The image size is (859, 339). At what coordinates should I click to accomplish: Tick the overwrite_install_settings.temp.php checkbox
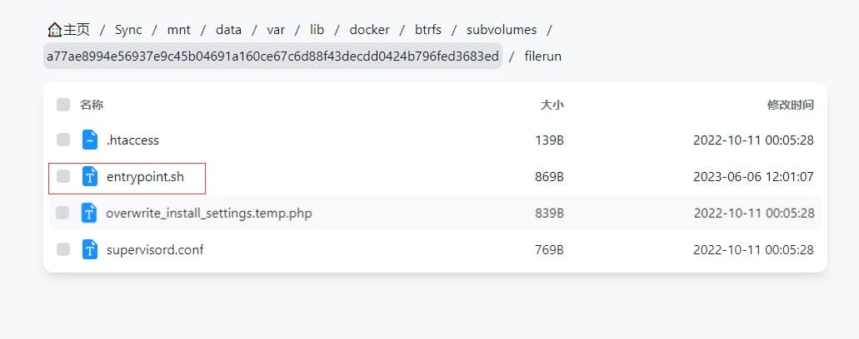click(63, 214)
